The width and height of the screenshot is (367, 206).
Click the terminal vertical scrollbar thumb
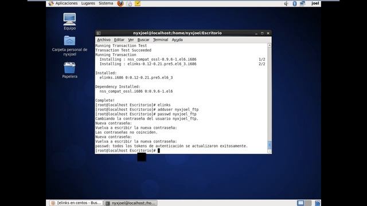point(270,145)
